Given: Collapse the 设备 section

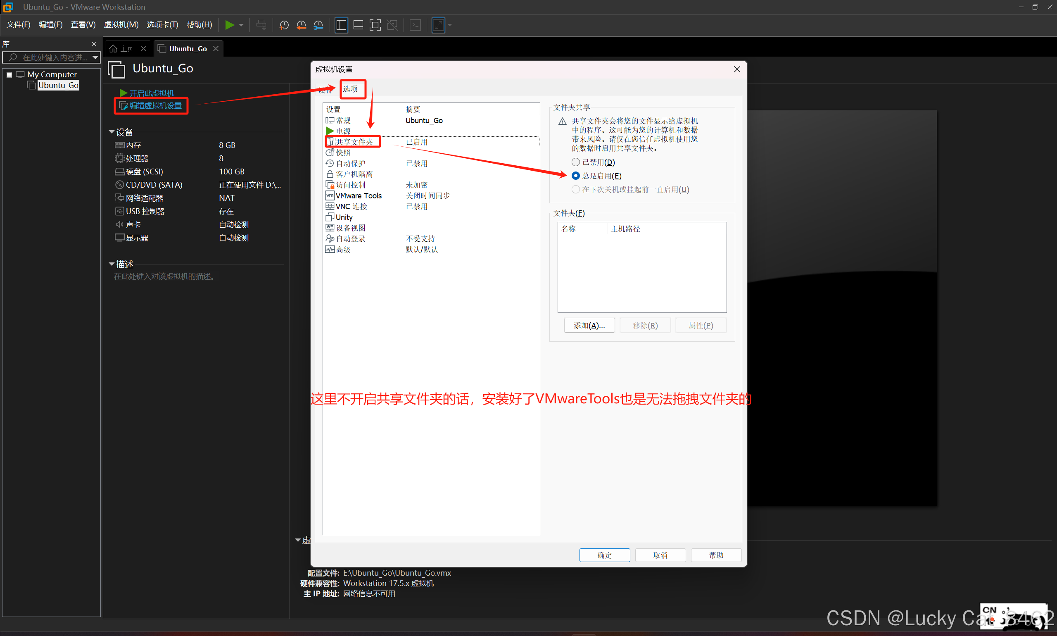Looking at the screenshot, I should pos(112,132).
